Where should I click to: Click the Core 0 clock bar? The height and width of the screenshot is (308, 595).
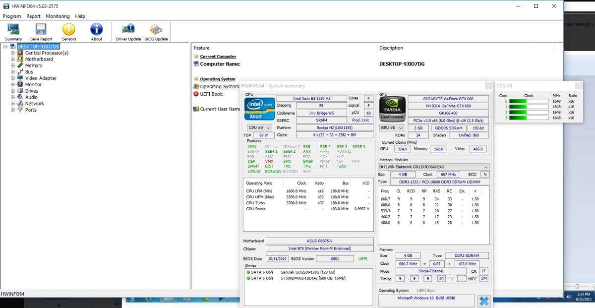529,101
